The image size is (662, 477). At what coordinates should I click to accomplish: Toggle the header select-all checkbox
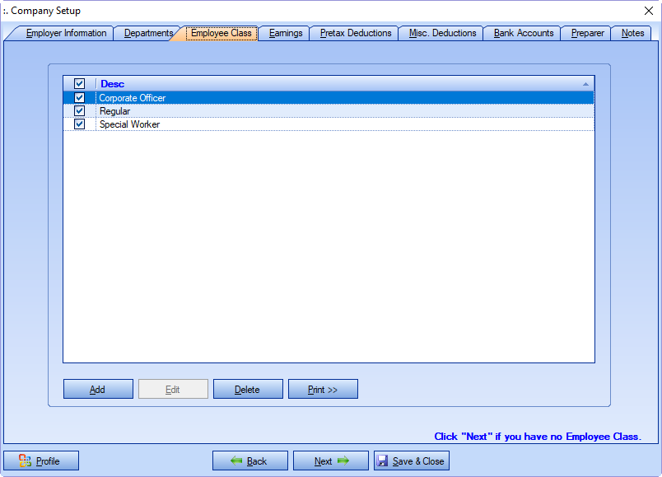pyautogui.click(x=80, y=83)
